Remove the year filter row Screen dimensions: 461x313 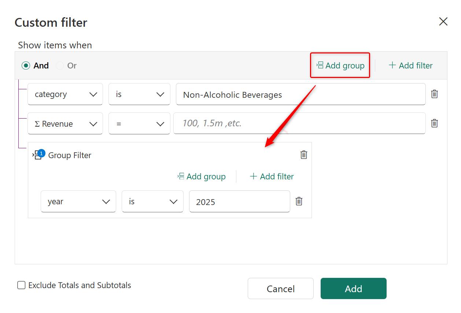pyautogui.click(x=299, y=201)
